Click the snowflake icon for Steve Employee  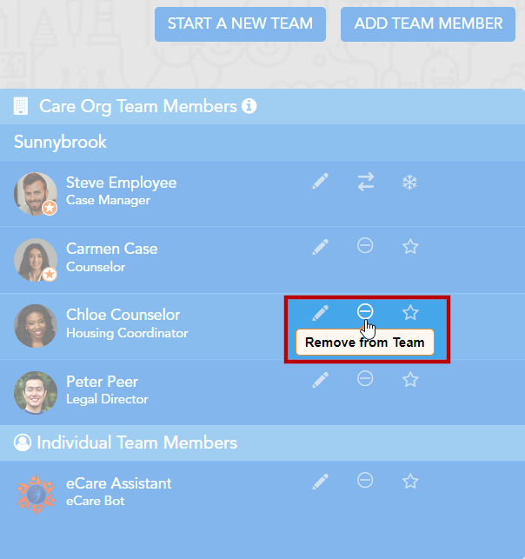(x=409, y=182)
